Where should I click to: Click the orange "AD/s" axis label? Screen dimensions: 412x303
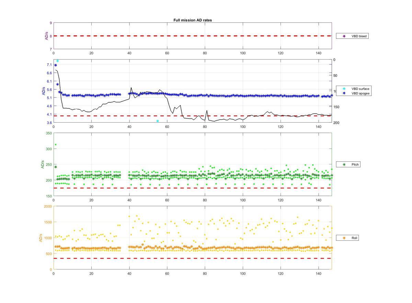tap(41, 238)
